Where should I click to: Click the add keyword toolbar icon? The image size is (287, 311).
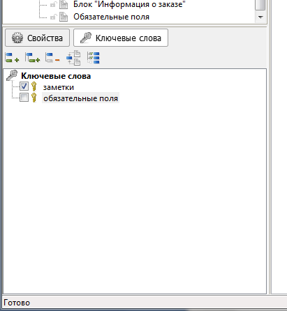[12, 57]
